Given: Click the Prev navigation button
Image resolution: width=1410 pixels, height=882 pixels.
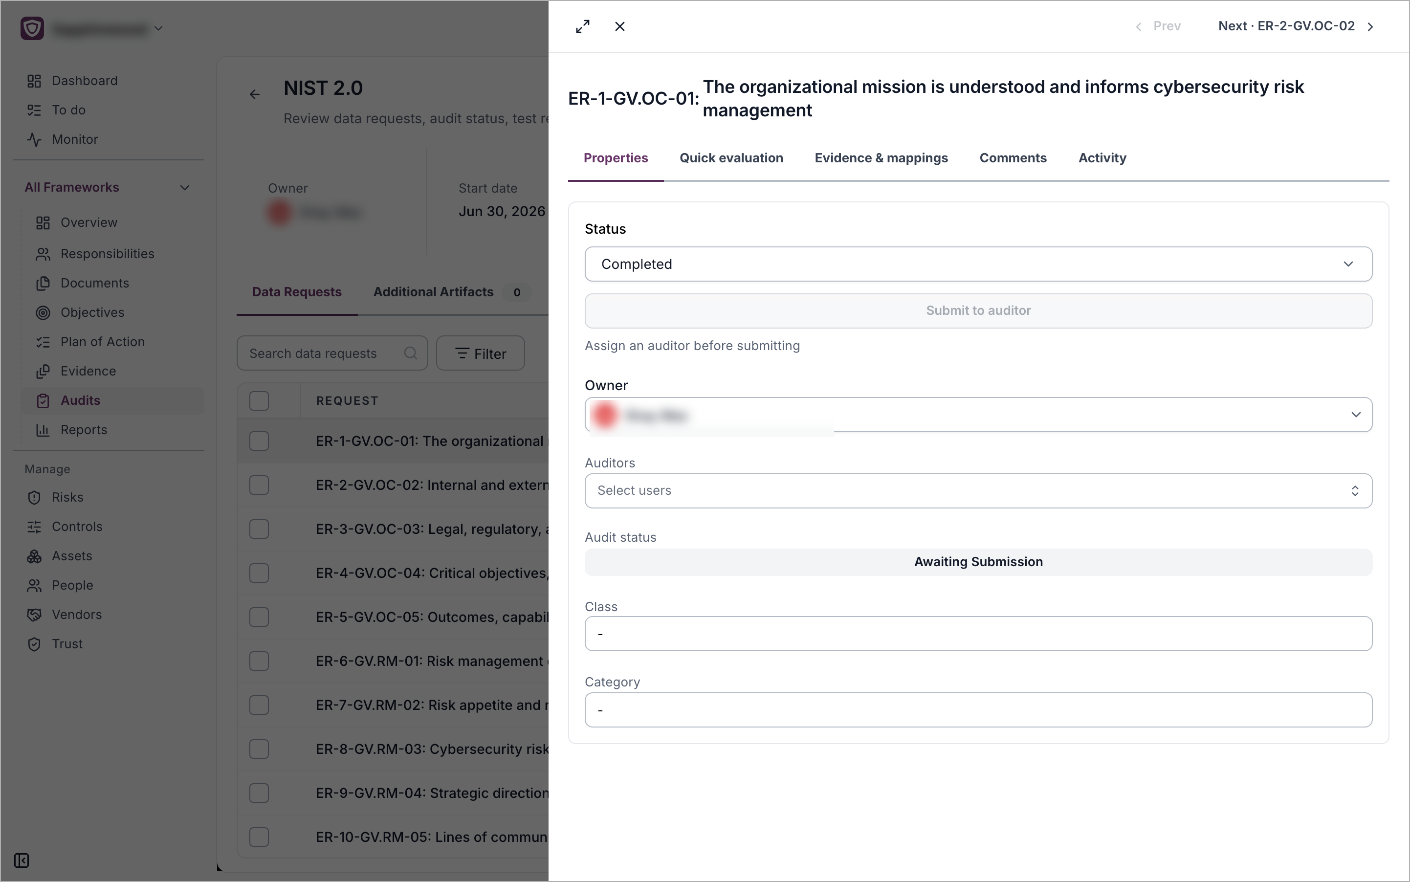Looking at the screenshot, I should [x=1158, y=26].
